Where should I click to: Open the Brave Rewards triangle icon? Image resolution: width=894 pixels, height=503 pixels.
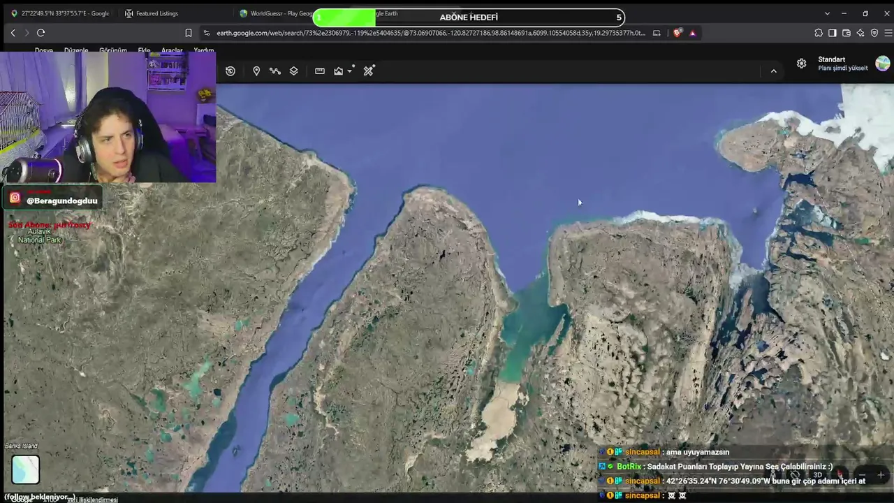coord(692,33)
